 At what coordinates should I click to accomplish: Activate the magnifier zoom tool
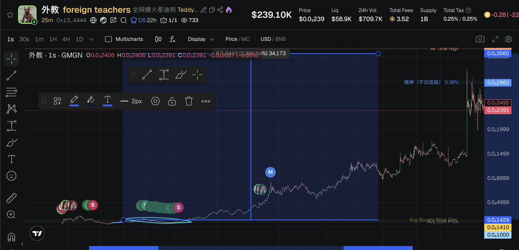11,215
